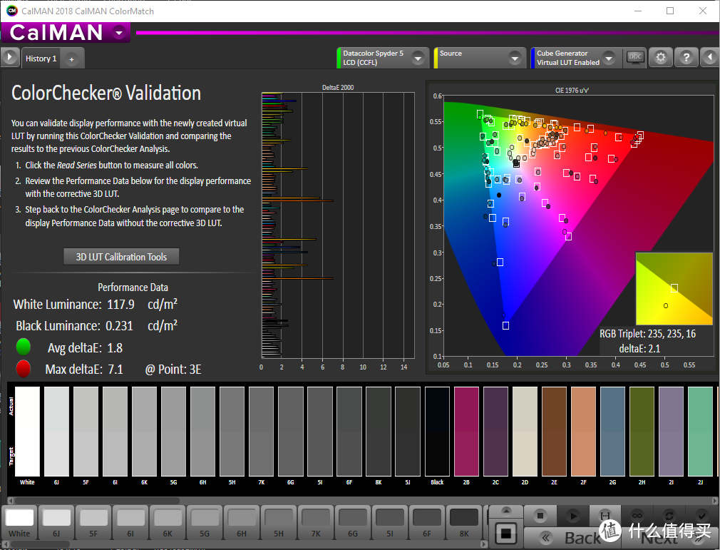Expand the Source dropdown
This screenshot has height=550, width=720.
tap(515, 58)
